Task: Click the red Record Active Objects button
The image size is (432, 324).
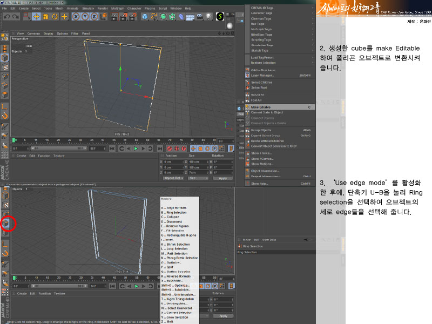Action: pyautogui.click(x=170, y=148)
